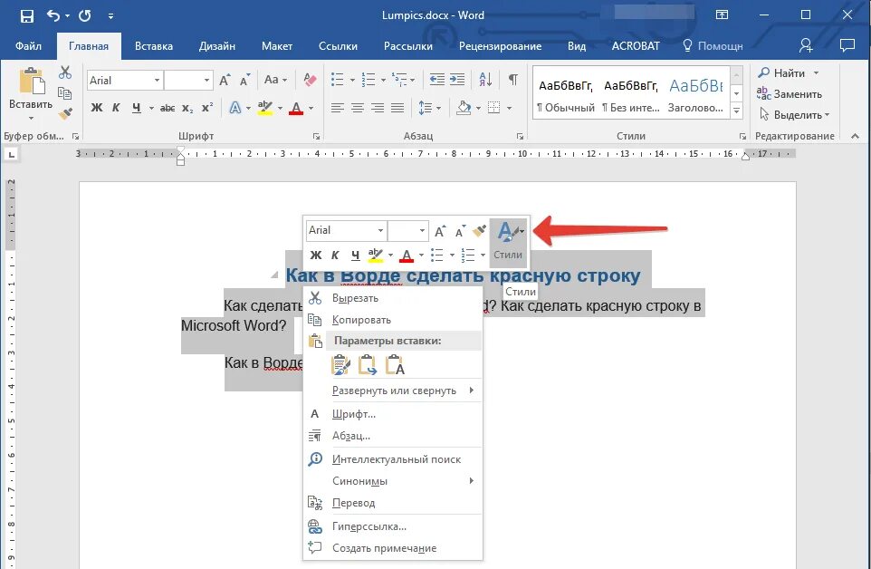Image resolution: width=871 pixels, height=569 pixels.
Task: Click tab stop selector at ruler corner
Action: [12, 155]
